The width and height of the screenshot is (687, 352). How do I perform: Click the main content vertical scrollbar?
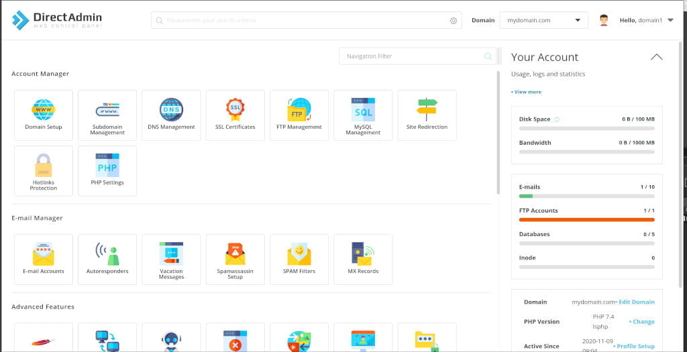pyautogui.click(x=498, y=132)
